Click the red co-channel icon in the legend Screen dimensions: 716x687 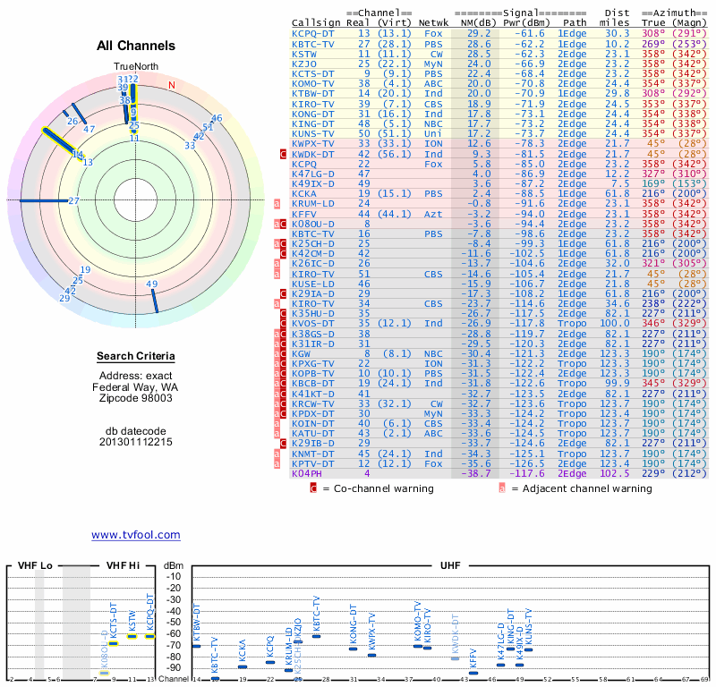pos(313,488)
